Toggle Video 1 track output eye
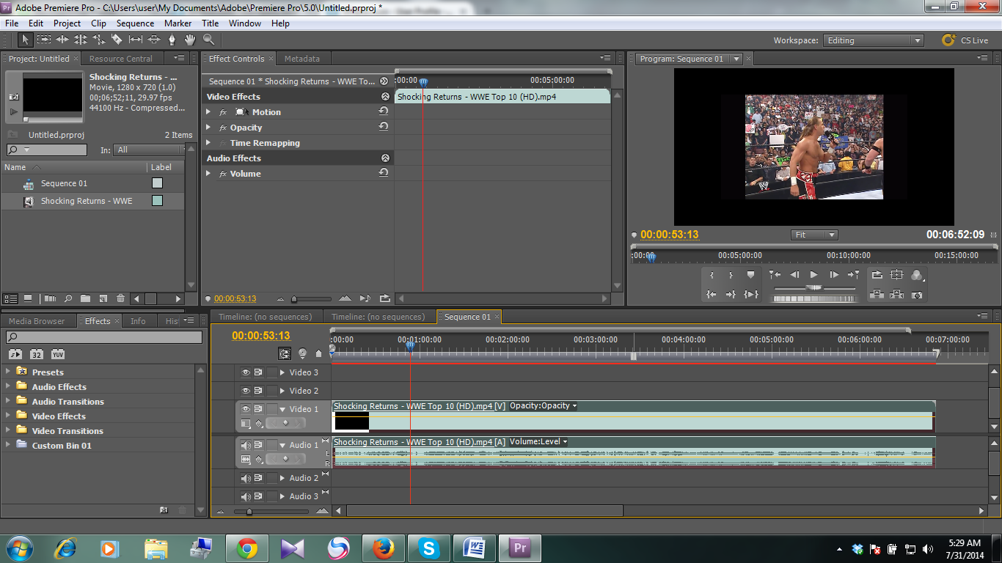 pyautogui.click(x=246, y=409)
